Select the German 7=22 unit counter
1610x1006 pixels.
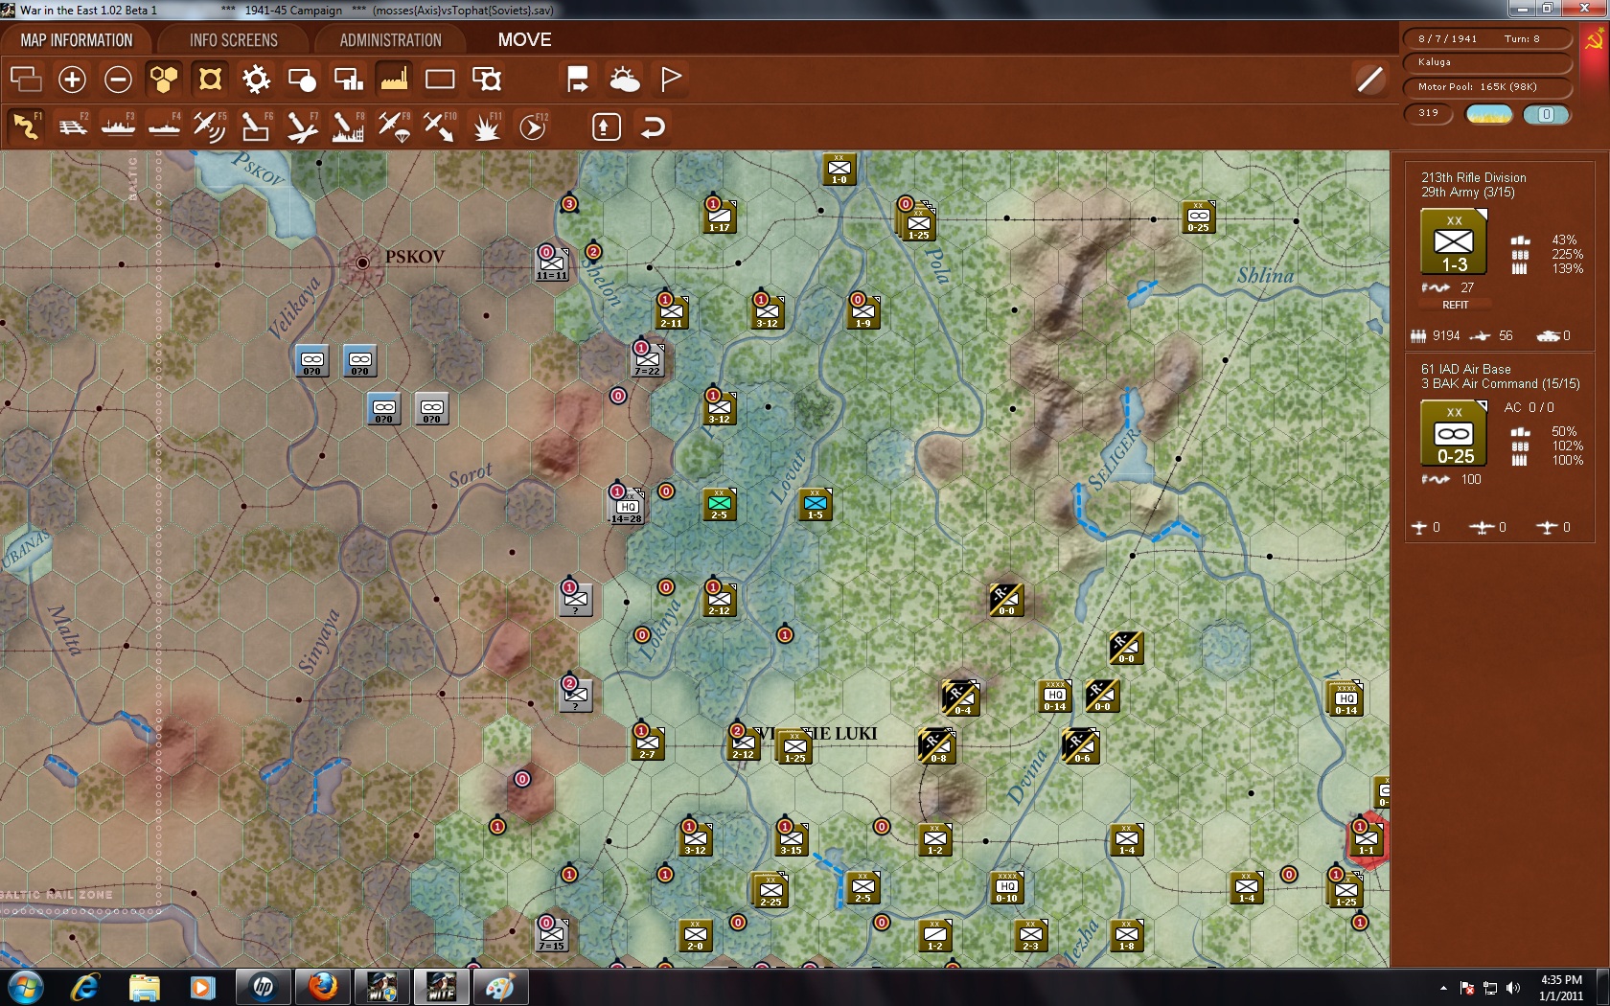647,359
